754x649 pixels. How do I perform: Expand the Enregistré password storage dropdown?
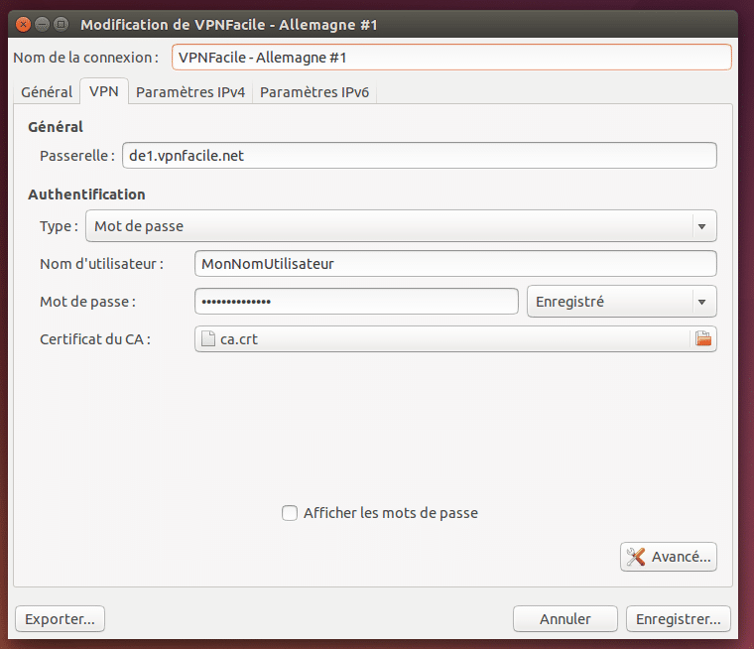click(x=622, y=301)
